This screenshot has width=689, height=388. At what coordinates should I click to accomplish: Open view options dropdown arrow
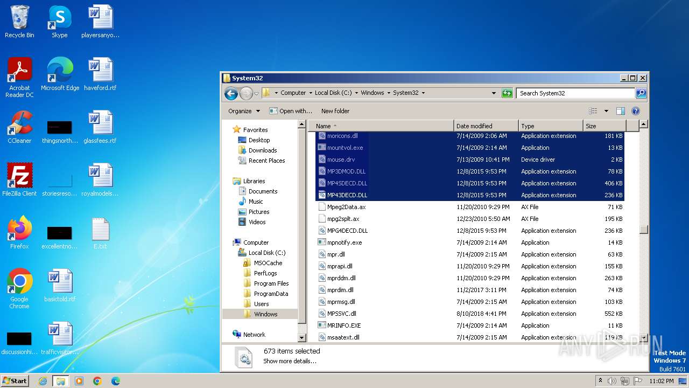coord(606,111)
